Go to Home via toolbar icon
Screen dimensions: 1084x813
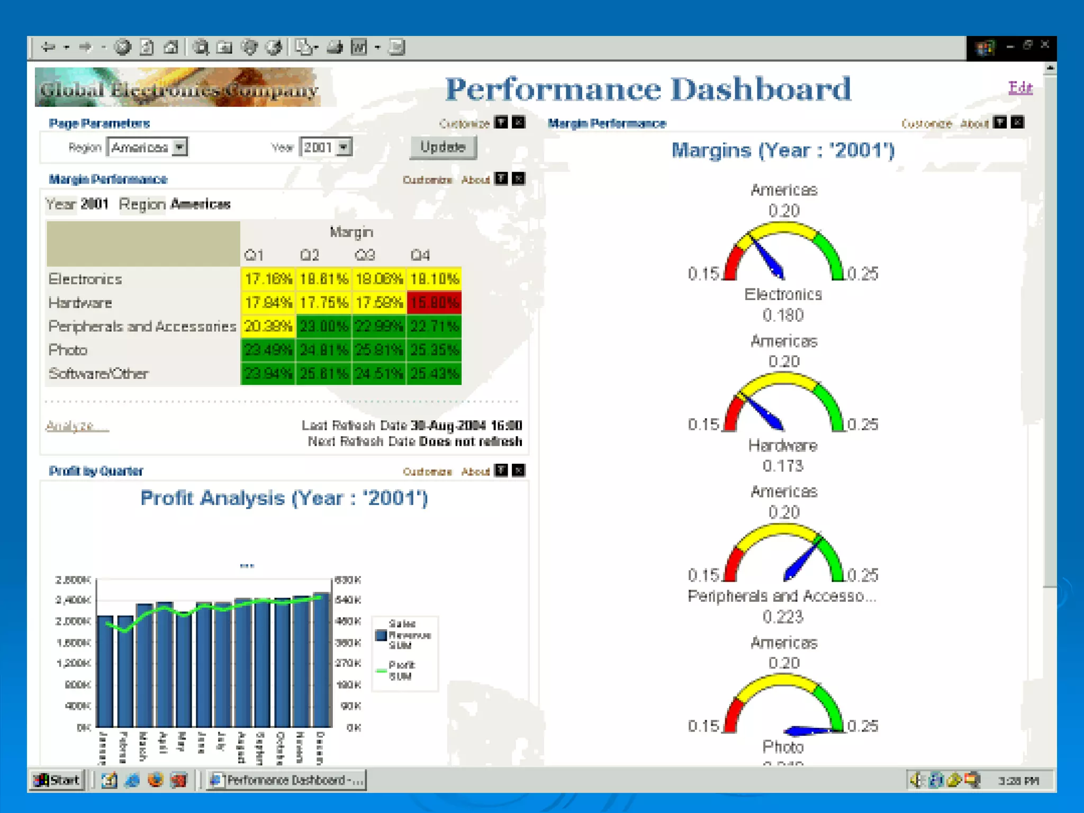170,48
